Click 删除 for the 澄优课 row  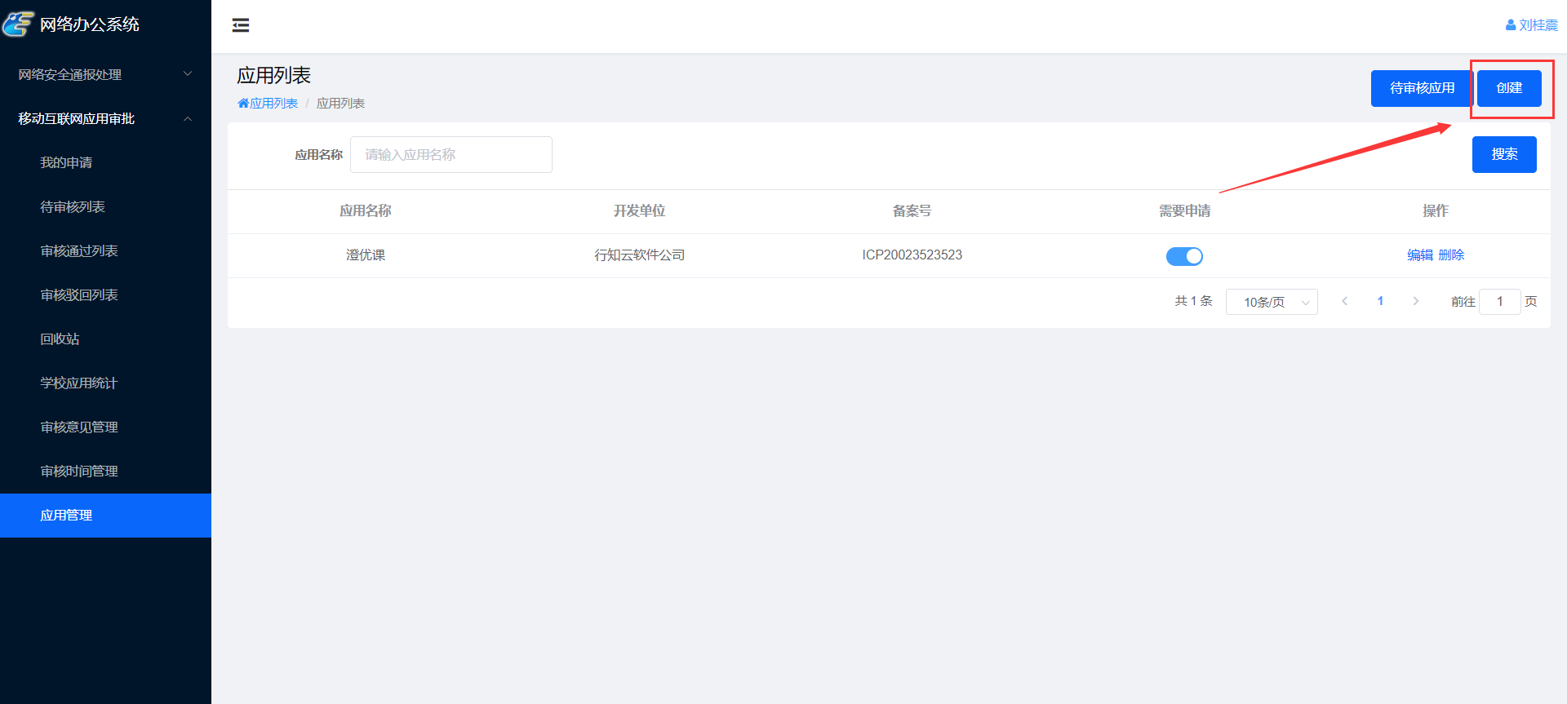[x=1451, y=255]
